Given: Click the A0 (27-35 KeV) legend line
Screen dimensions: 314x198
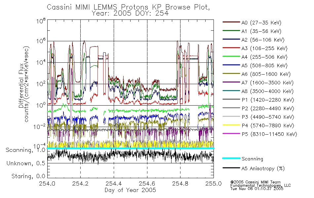Looking at the screenshot, I should (x=231, y=22).
